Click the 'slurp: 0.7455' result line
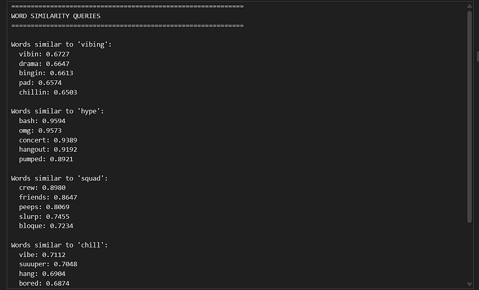The width and height of the screenshot is (479, 290). click(44, 217)
